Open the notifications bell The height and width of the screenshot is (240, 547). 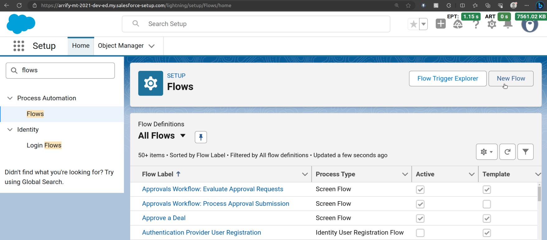click(508, 24)
